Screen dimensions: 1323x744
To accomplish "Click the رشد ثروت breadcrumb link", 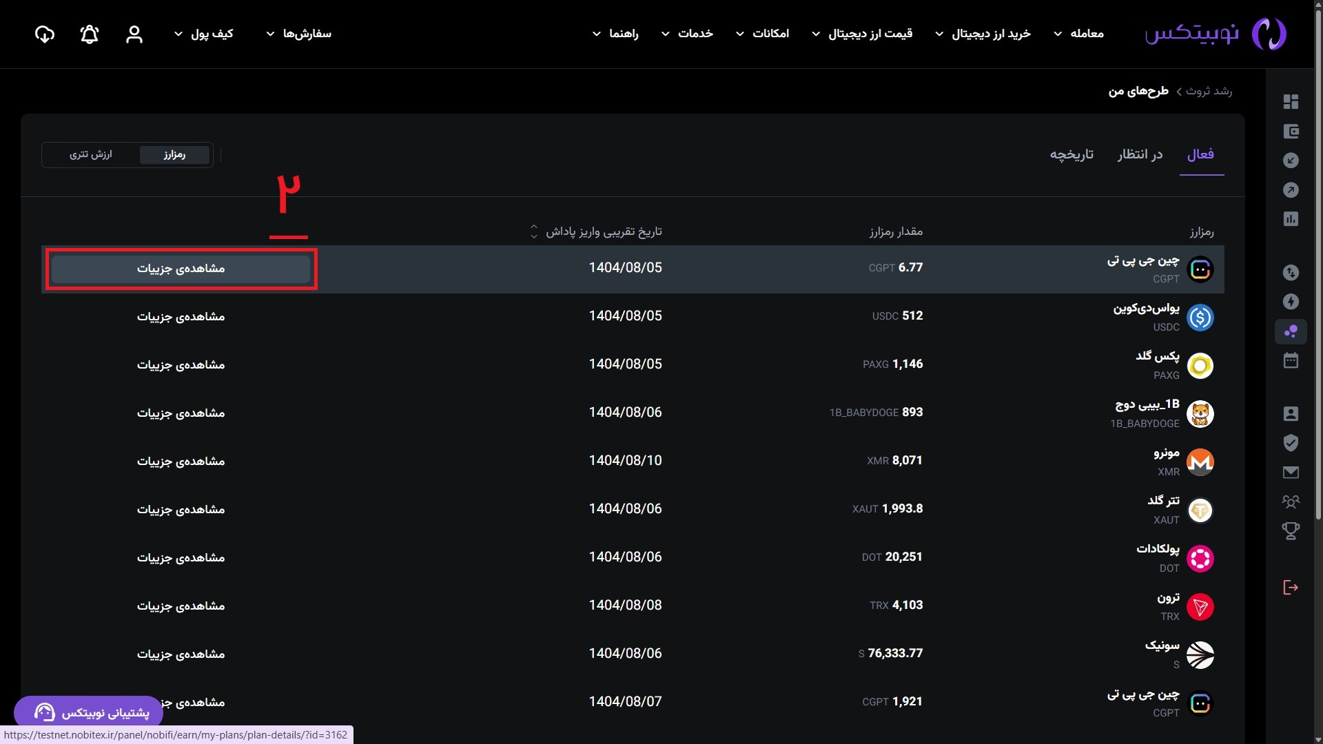I will (1209, 91).
